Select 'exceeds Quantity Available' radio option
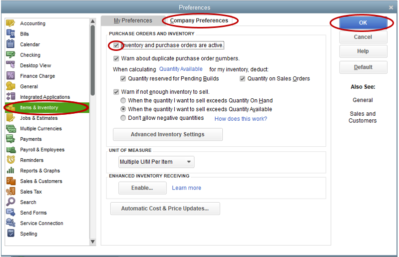This screenshot has height=257, width=399. coord(123,109)
